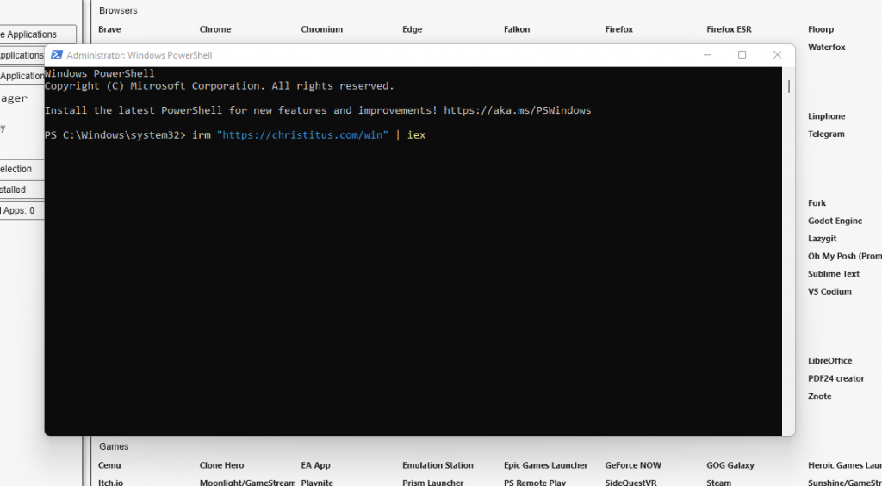This screenshot has height=486, width=882.
Task: Select the Sublime Text entry
Action: pyautogui.click(x=834, y=274)
